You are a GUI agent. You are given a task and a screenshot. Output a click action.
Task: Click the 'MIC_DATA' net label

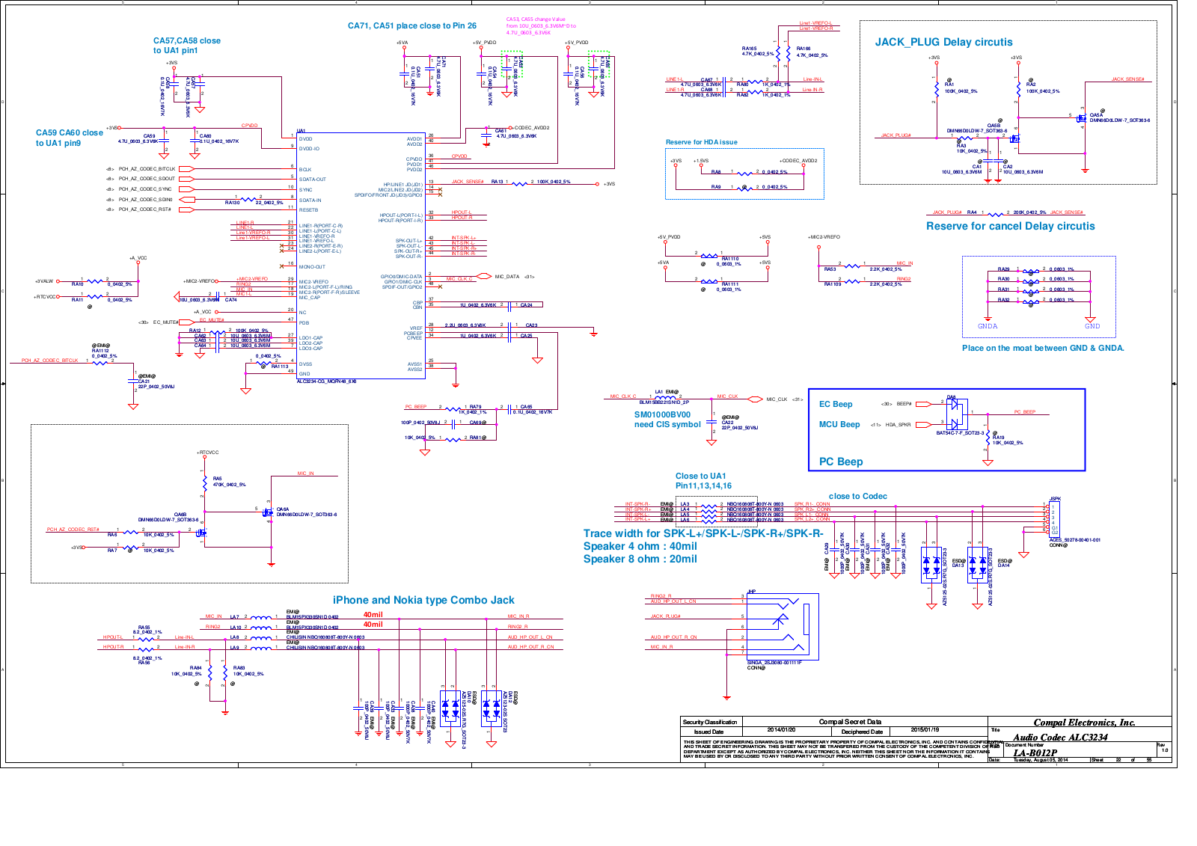(x=507, y=277)
